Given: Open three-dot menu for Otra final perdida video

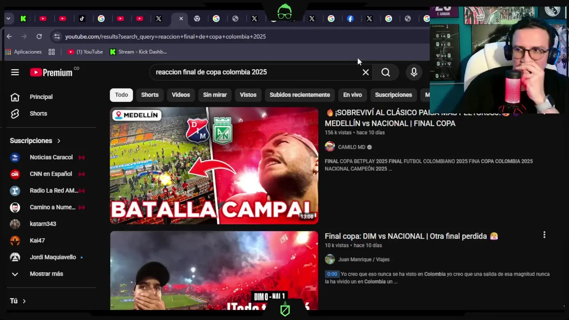Looking at the screenshot, I should tap(544, 235).
